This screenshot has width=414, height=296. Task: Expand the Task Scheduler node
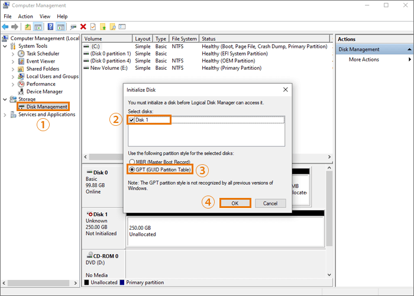(x=13, y=54)
